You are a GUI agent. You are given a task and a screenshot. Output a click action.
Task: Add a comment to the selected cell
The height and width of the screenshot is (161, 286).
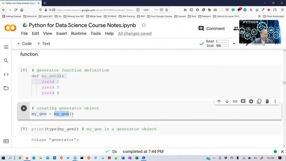(x=243, y=102)
